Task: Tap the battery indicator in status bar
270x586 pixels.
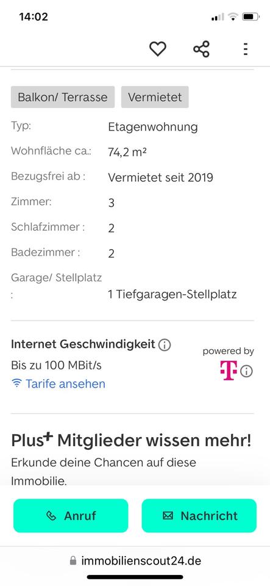Action: (250, 17)
